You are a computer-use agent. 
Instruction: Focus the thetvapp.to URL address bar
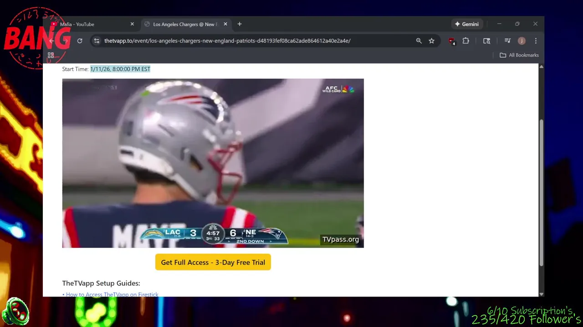click(x=227, y=41)
